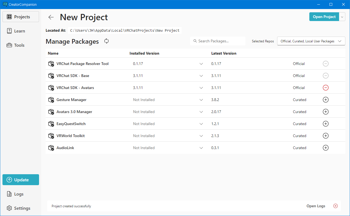350x216 pixels.
Task: Add EasyQuestSwitch with the plus icon
Action: pyautogui.click(x=325, y=124)
